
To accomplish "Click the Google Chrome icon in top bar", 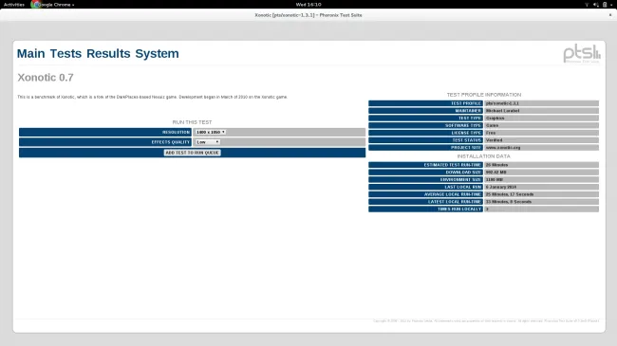I will pyautogui.click(x=36, y=5).
